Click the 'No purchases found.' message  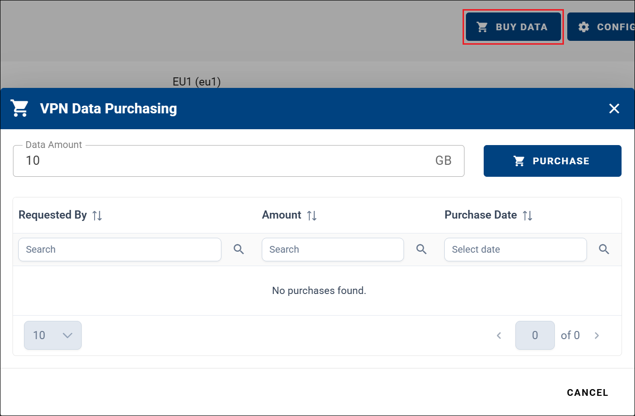[319, 291]
